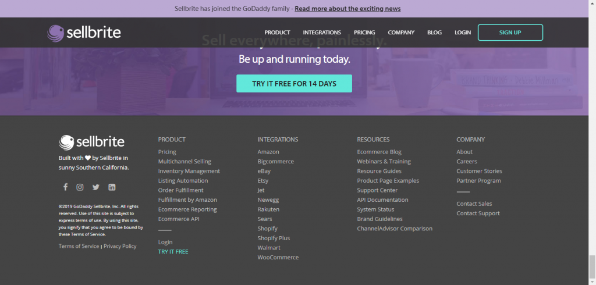The width and height of the screenshot is (596, 285).
Task: Open the Instagram social icon
Action: [80, 187]
